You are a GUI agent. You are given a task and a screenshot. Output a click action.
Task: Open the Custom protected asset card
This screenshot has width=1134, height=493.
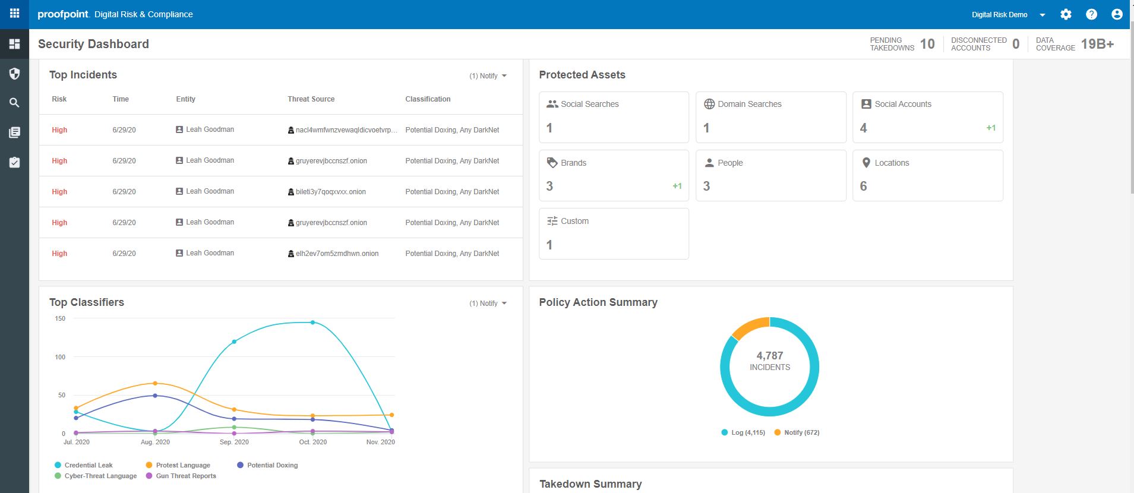pos(614,233)
